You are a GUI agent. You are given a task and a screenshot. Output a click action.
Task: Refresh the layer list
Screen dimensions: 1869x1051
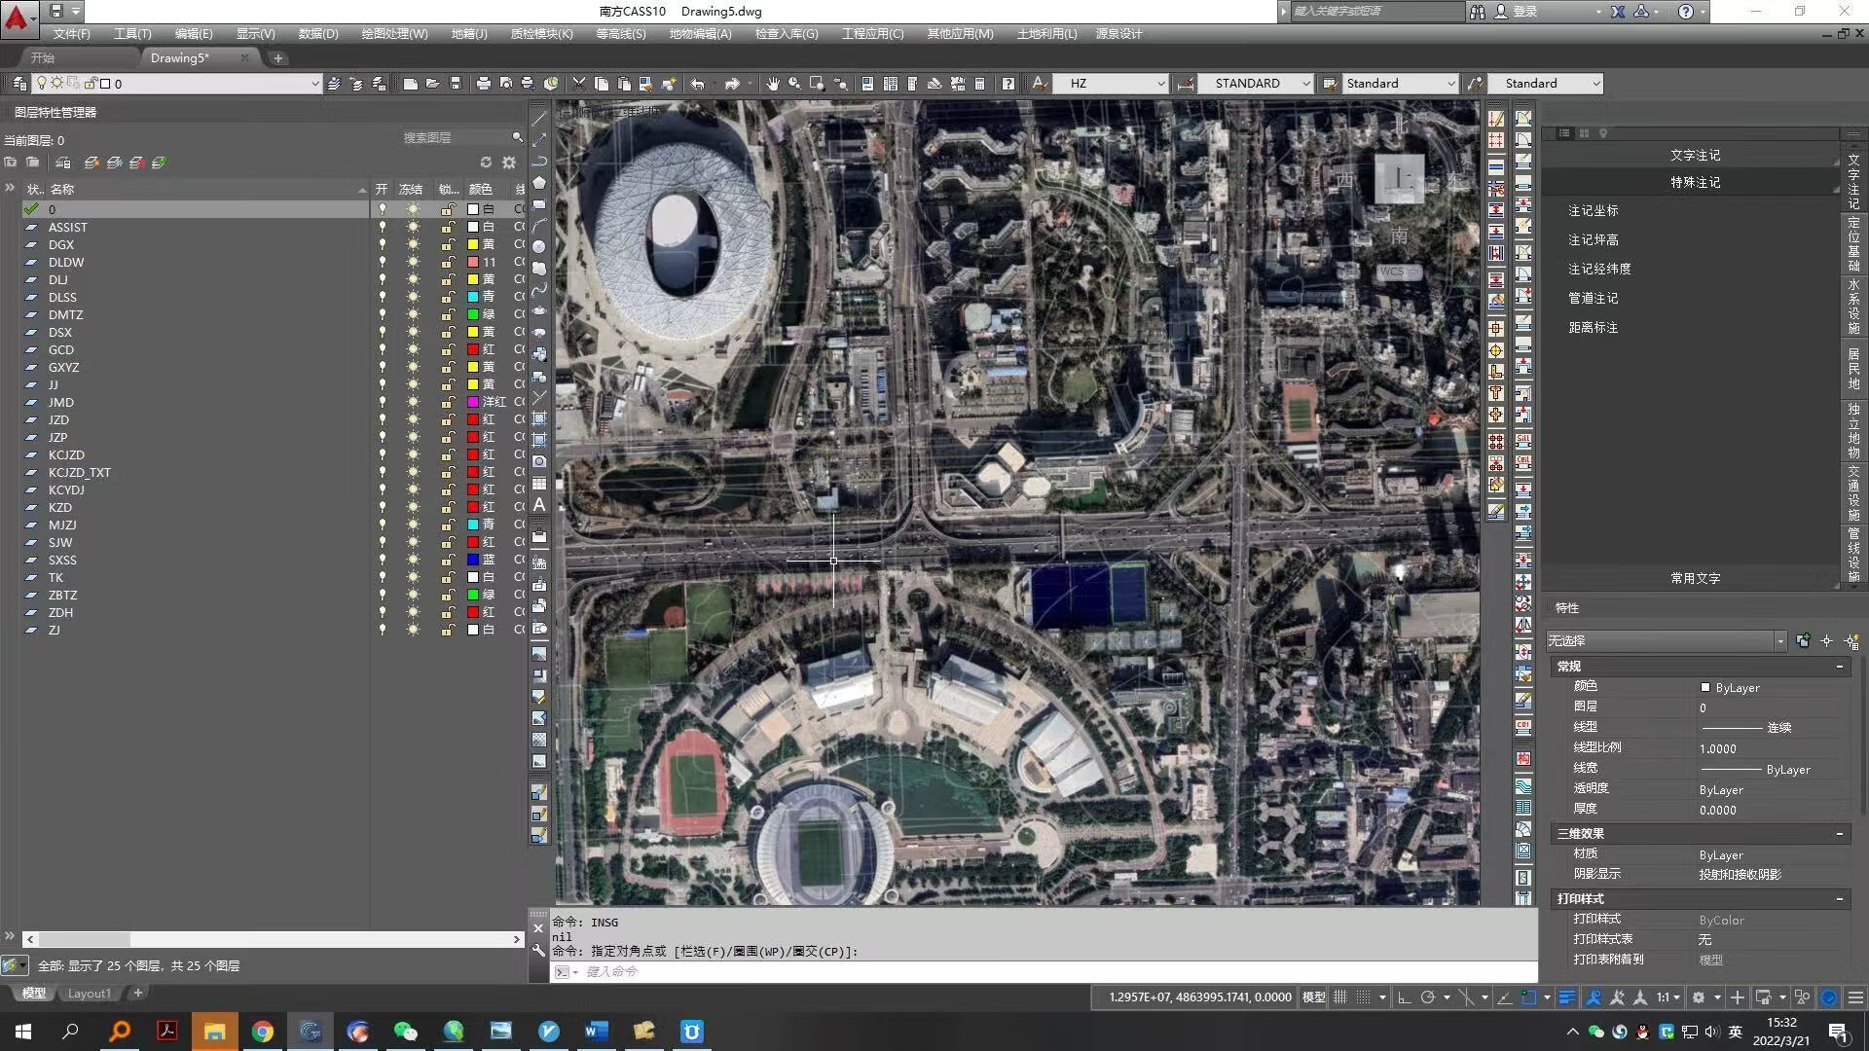[486, 163]
